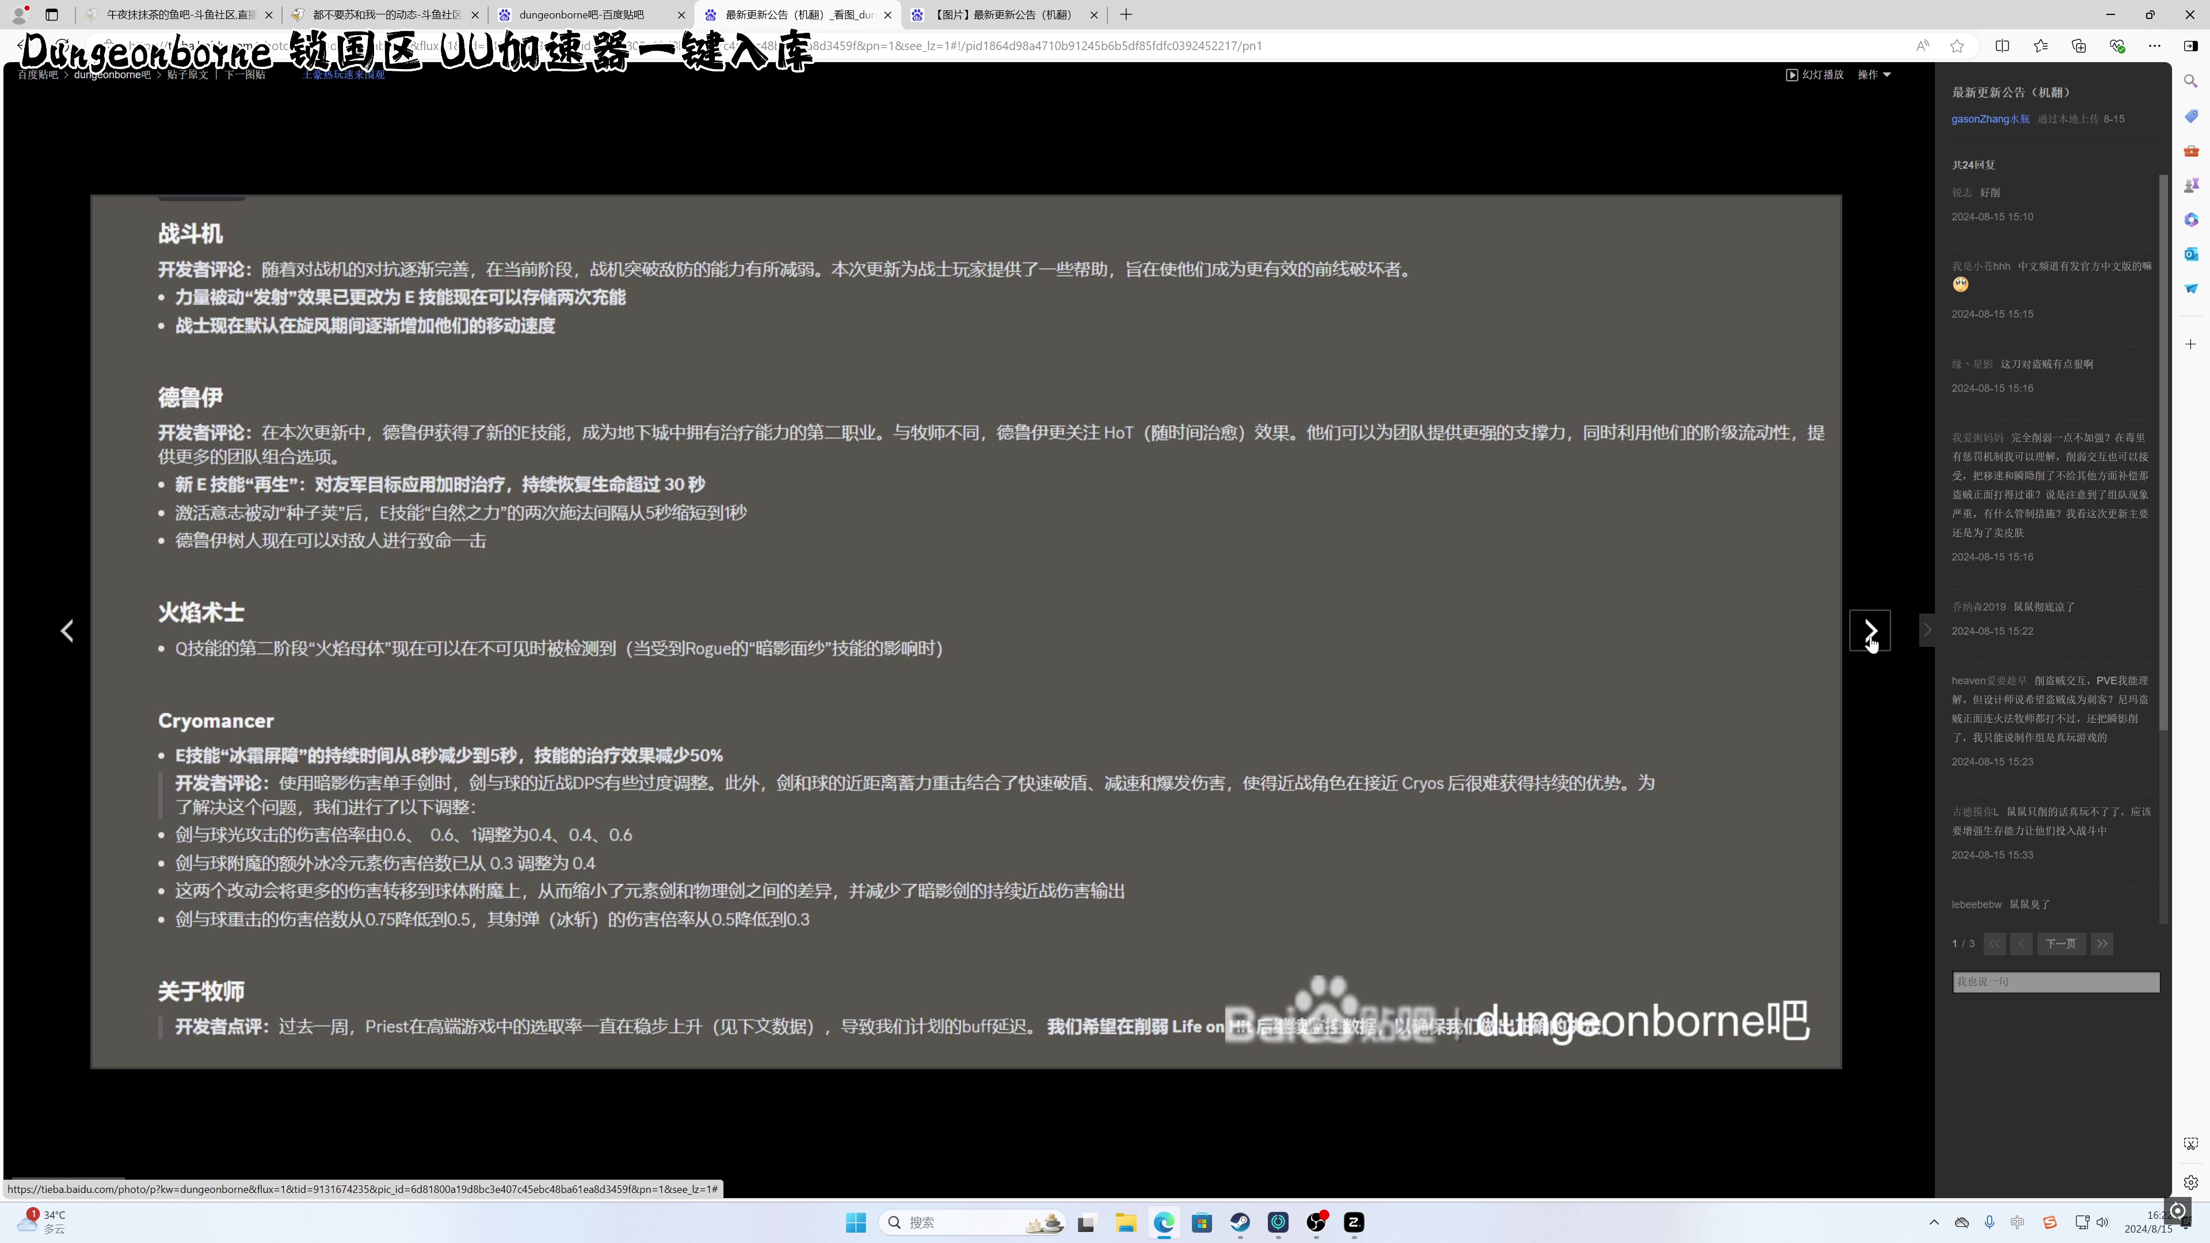This screenshot has height=1243, width=2210.
Task: Open Edge Settings and more menu
Action: coord(2154,45)
